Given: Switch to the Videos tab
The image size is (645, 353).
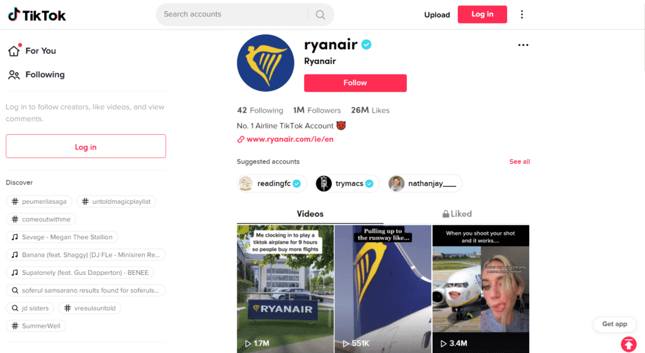Looking at the screenshot, I should pos(310,214).
